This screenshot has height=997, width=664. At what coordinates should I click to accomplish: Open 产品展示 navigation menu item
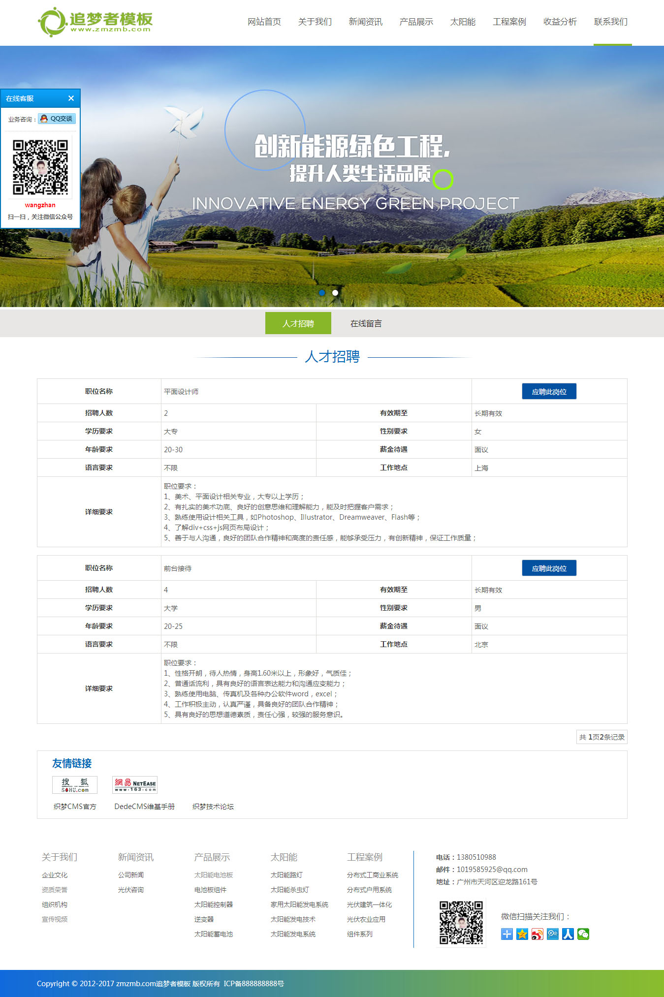click(x=416, y=22)
